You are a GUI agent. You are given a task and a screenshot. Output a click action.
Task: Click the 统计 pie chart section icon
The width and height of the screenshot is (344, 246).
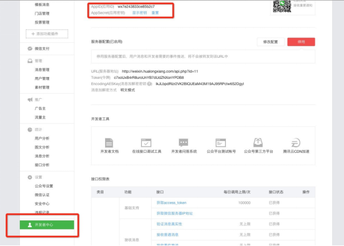(x=30, y=130)
